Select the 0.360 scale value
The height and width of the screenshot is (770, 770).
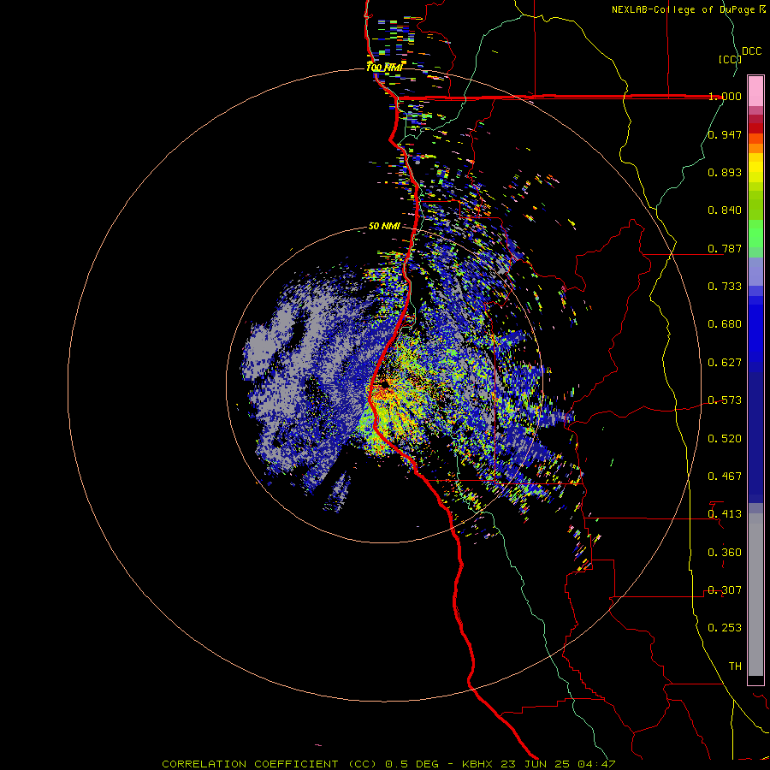coord(725,553)
